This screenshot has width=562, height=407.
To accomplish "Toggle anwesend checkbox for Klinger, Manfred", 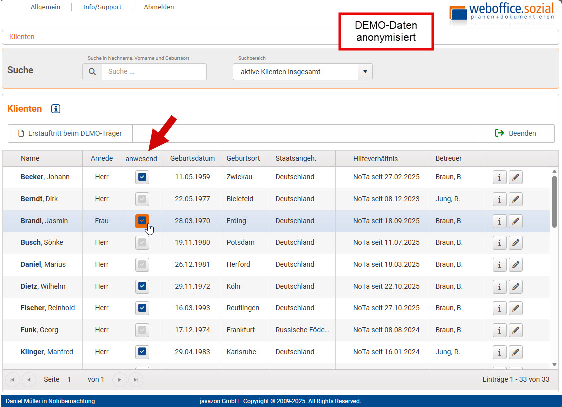I will point(142,352).
